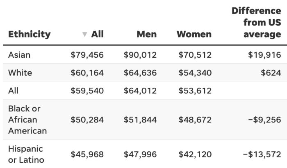Click the White Women value $54,340

point(195,73)
